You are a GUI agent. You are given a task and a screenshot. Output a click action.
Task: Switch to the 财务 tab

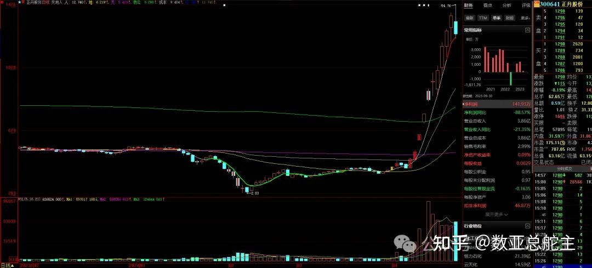[x=469, y=5]
